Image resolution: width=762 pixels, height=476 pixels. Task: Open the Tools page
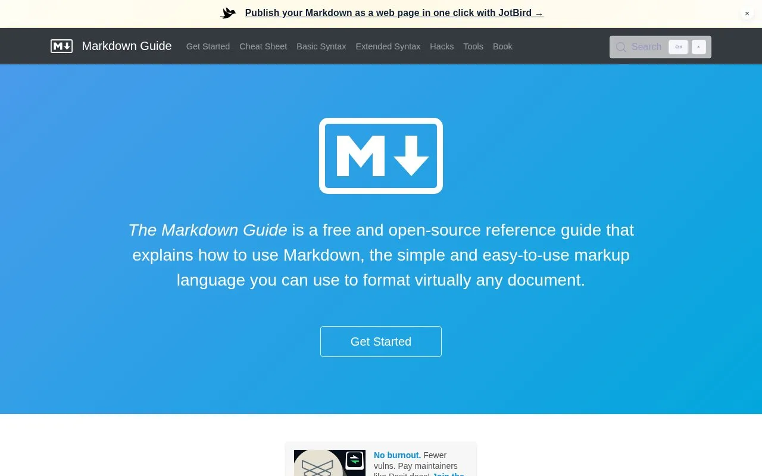tap(473, 46)
